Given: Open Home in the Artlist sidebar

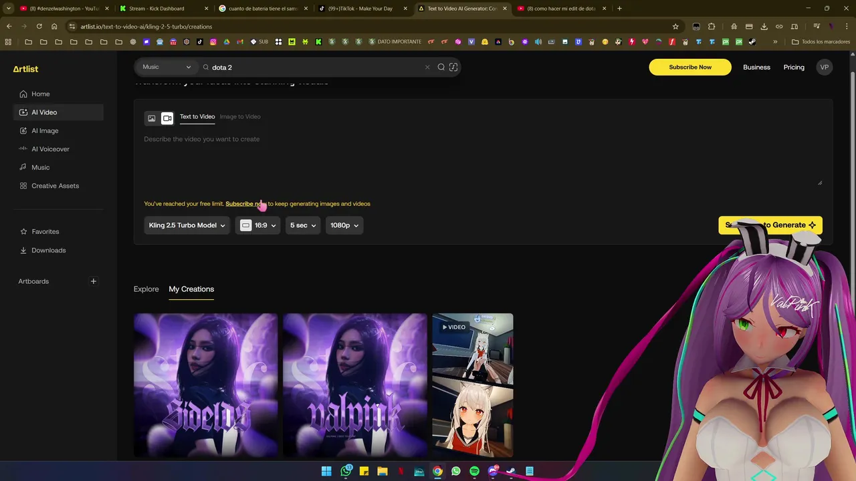Looking at the screenshot, I should (x=58, y=94).
